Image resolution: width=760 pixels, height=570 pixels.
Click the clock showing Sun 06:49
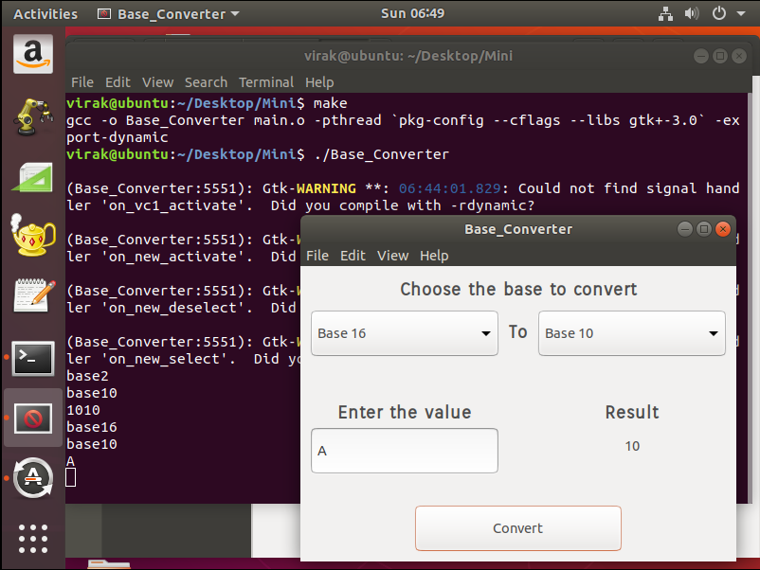(x=412, y=13)
